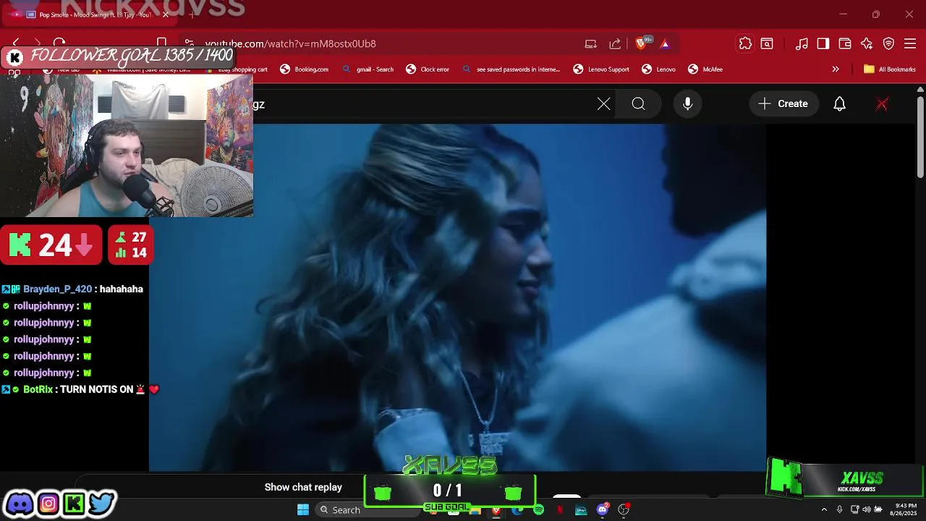The height and width of the screenshot is (521, 926).
Task: Open the McAfee bookmark
Action: 705,69
